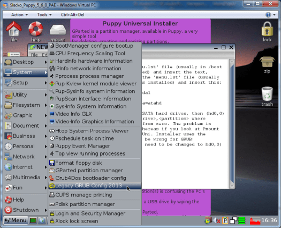Click Ctrl+Alt+Del in Virtual PC toolbar
This screenshot has width=281, height=228.
point(72,14)
